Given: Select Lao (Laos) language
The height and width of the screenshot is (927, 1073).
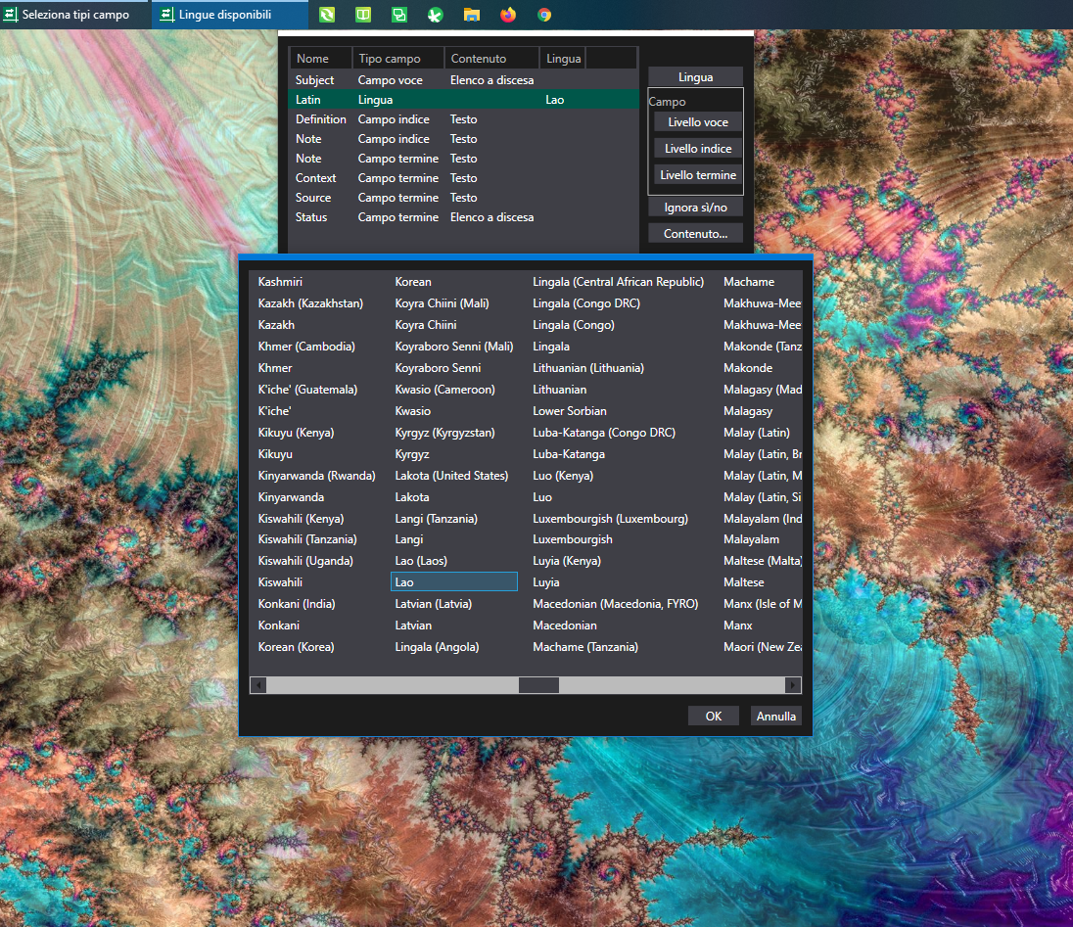Looking at the screenshot, I should click(421, 560).
